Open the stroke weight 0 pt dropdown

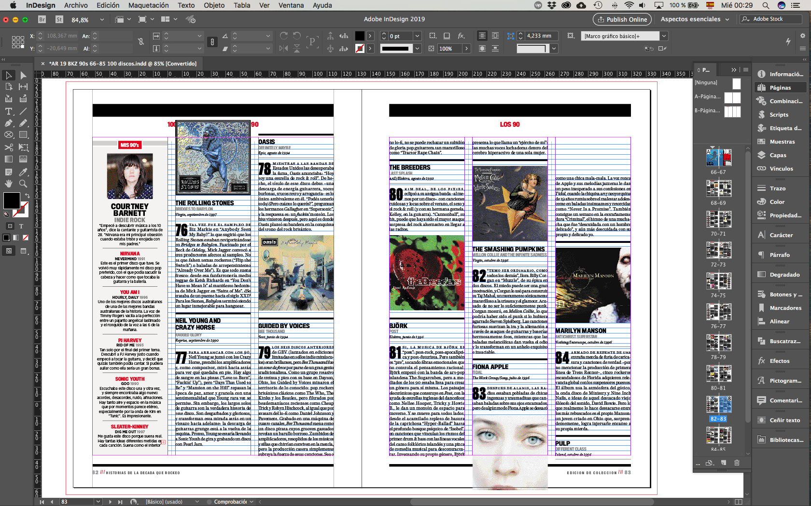(418, 36)
